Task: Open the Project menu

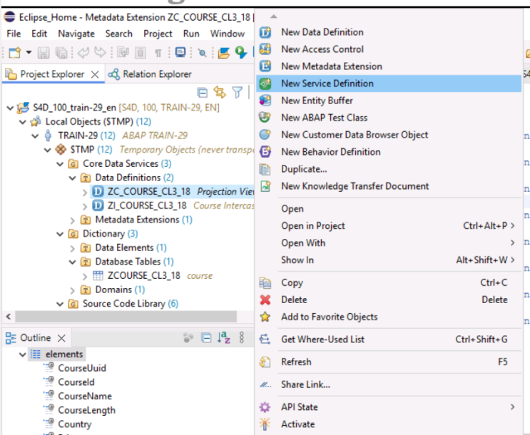Action: (x=158, y=34)
